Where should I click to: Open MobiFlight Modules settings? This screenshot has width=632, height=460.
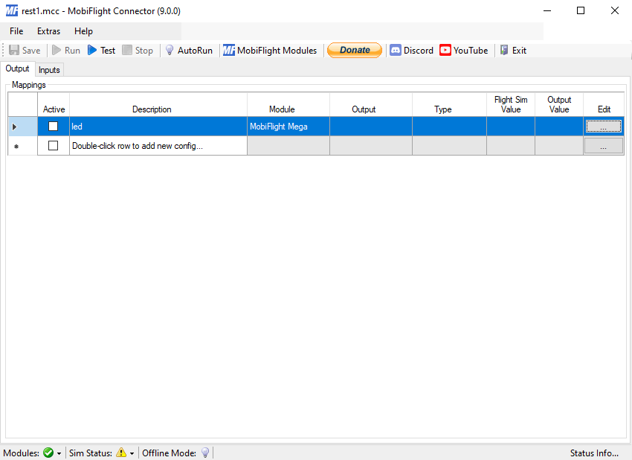tap(270, 50)
